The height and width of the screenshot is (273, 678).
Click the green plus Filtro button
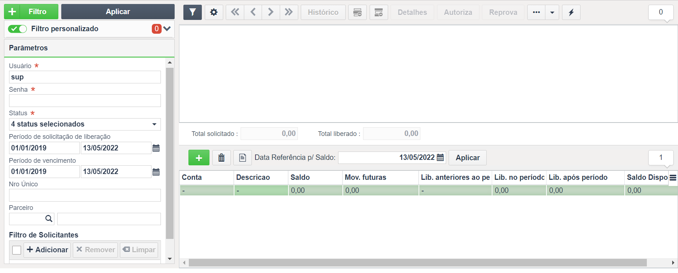pyautogui.click(x=31, y=12)
